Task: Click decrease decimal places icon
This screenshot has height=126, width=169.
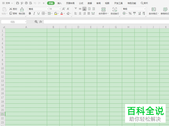Action: (x=144, y=14)
